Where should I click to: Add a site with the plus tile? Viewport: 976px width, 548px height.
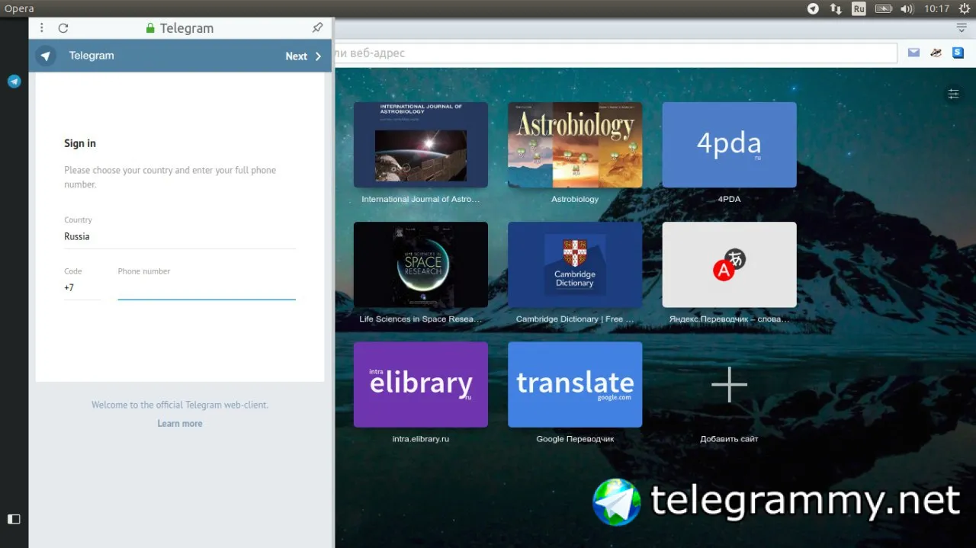tap(729, 384)
